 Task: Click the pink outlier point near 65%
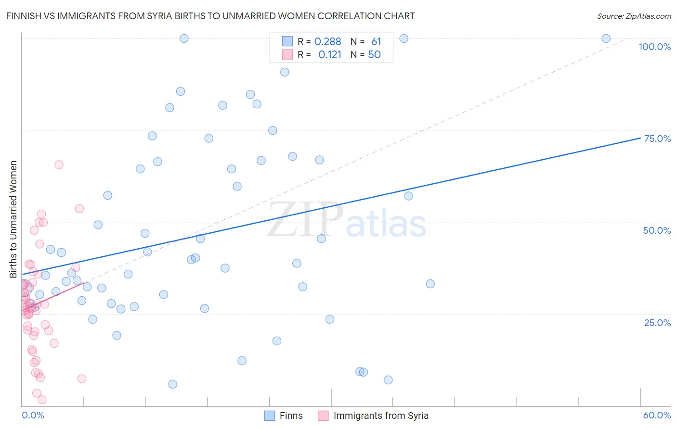point(59,164)
